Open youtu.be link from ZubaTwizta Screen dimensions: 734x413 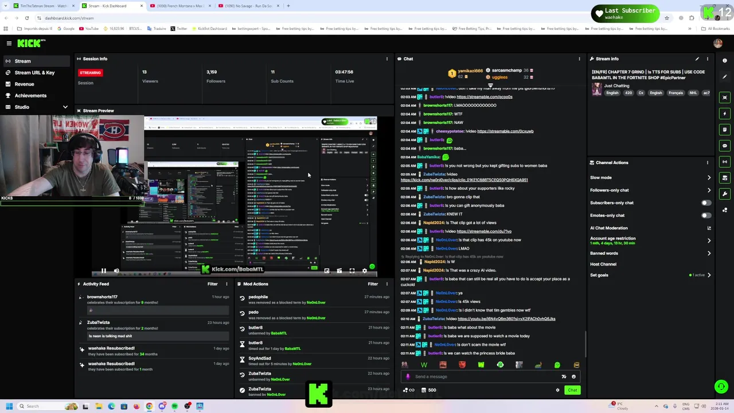coord(506,319)
